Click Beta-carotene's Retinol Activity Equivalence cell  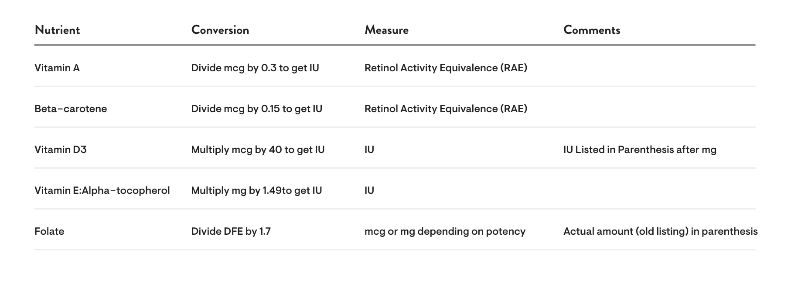tap(446, 109)
